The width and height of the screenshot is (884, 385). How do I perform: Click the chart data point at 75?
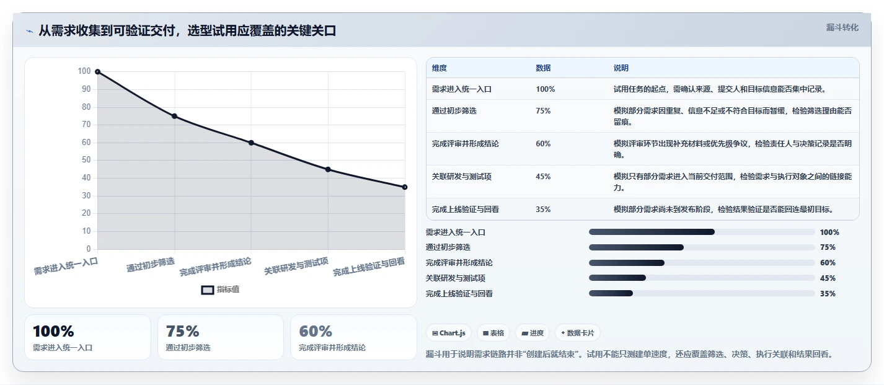(x=174, y=116)
